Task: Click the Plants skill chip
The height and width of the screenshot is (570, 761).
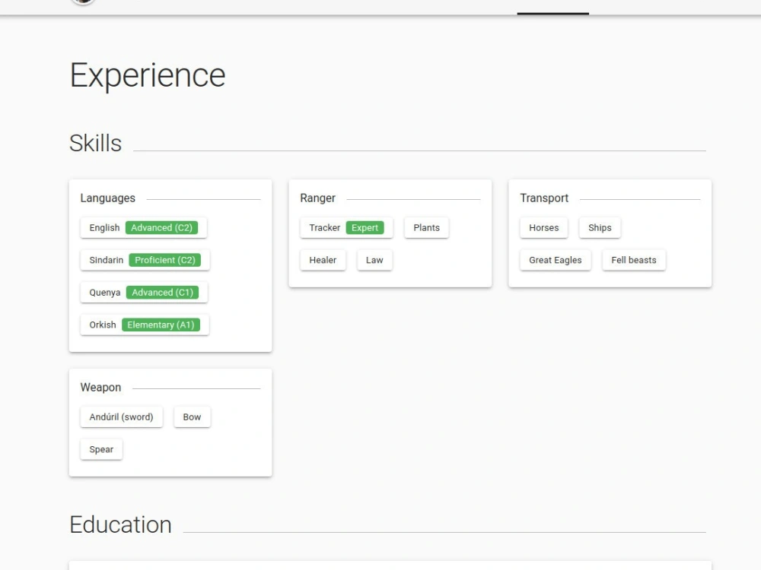Action: point(427,228)
